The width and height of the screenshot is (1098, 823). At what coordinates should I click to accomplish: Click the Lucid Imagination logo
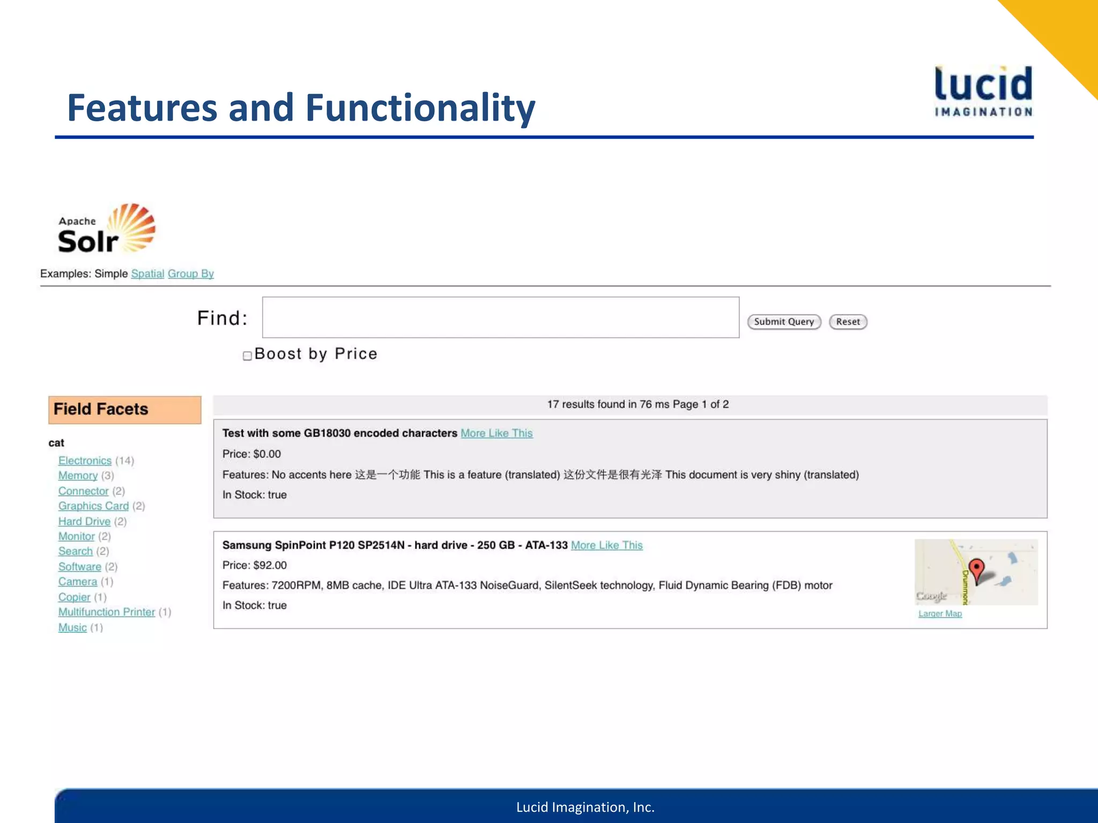(983, 91)
